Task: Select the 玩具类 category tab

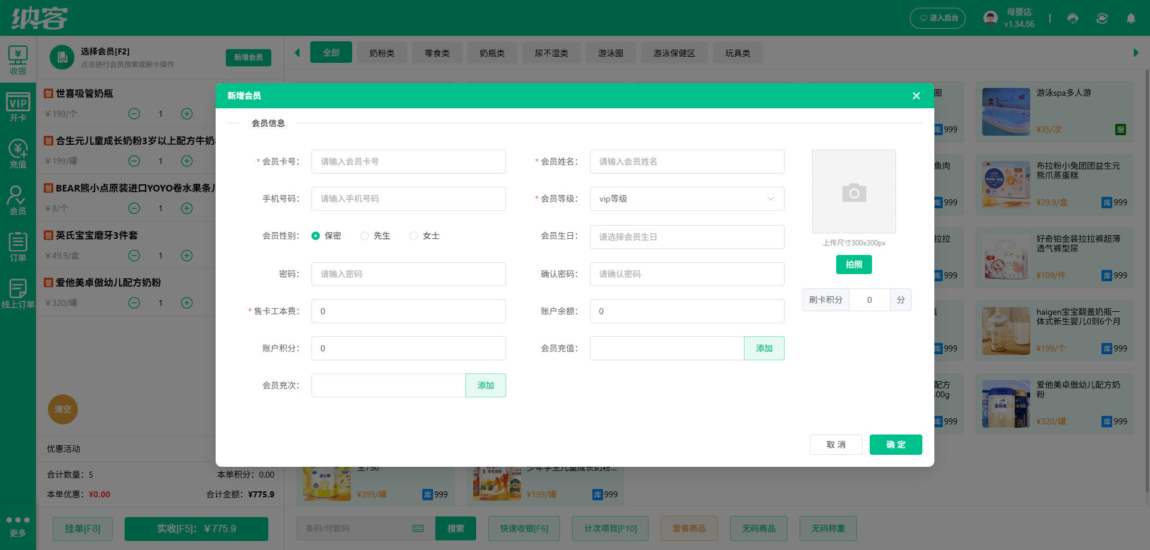Action: tap(738, 53)
